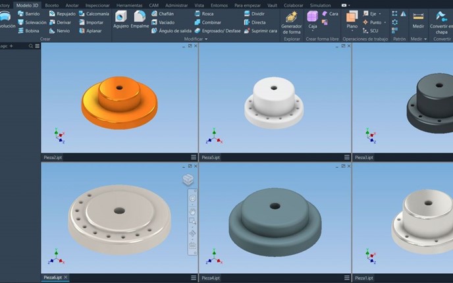Switch to the Anotar ribbon tab
453x283 pixels.
pyautogui.click(x=72, y=5)
